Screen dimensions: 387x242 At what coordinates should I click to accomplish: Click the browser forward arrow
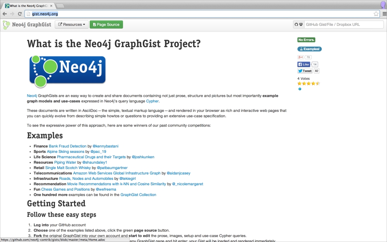[12, 14]
